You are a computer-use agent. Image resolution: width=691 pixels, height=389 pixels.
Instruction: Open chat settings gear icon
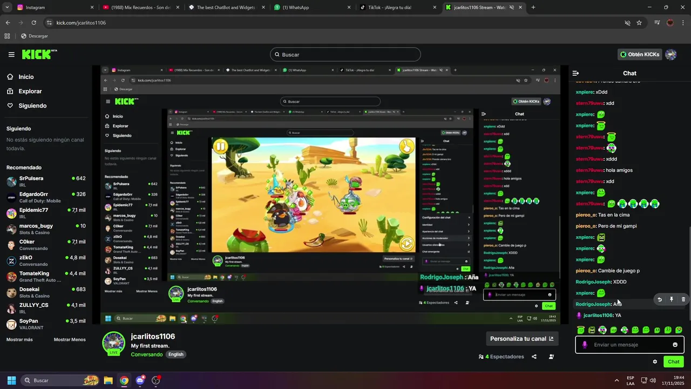tap(655, 362)
